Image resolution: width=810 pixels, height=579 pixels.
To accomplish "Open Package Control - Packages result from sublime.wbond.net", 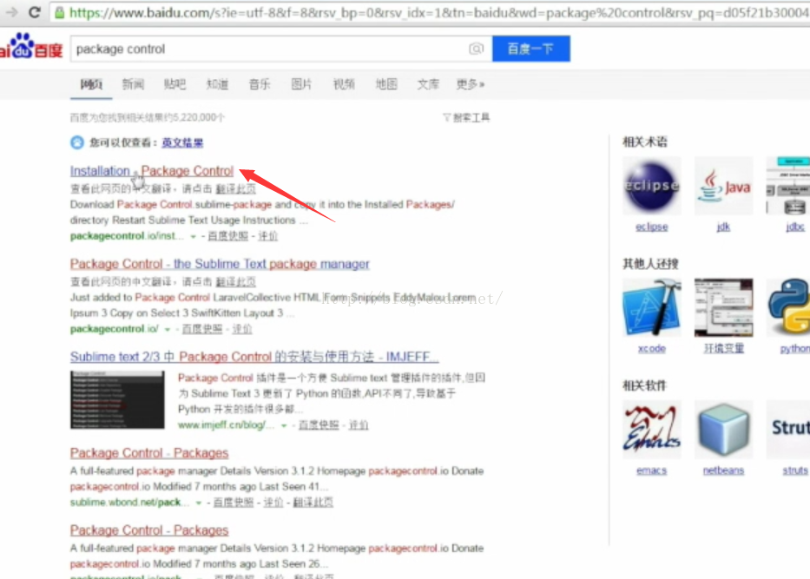I will click(149, 452).
